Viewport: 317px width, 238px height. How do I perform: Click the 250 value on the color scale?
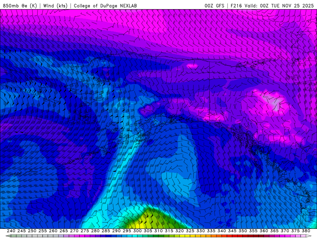32,231
